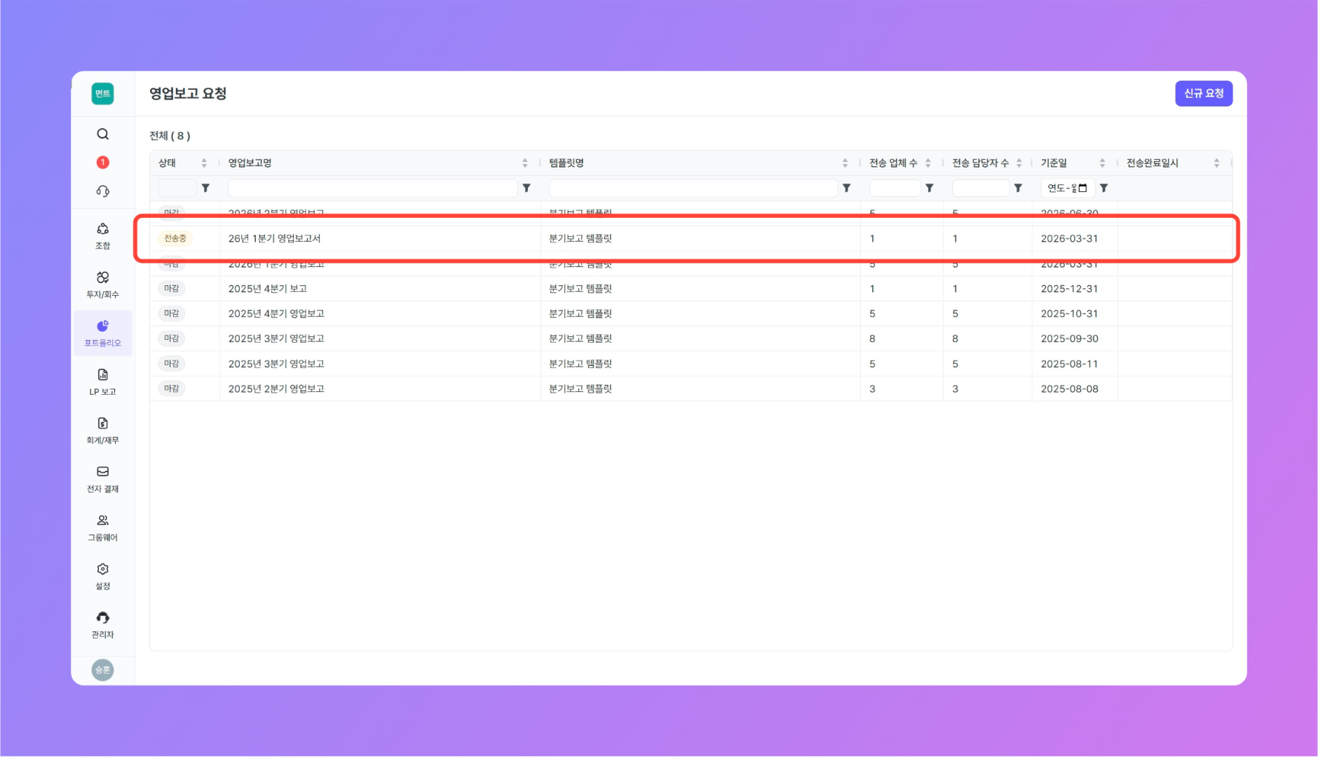1318x757 pixels.
Task: Click the funnel icon under 전송 담당자 수
Action: (1018, 188)
